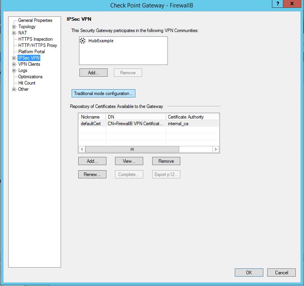Expand the VPN Clients tree node
Screen dimensions: 304x286
click(x=14, y=64)
